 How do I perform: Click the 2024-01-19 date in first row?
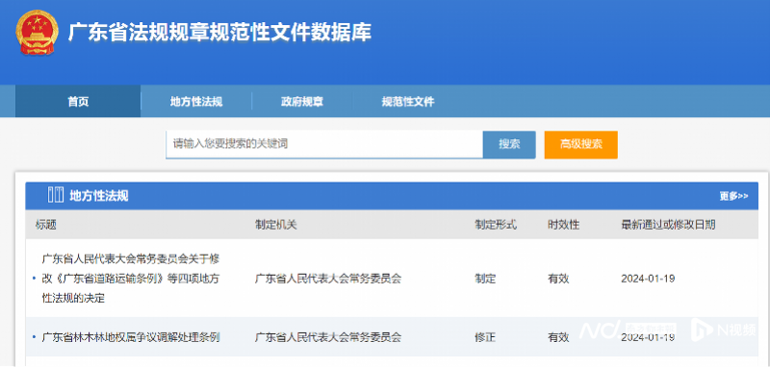tap(648, 279)
